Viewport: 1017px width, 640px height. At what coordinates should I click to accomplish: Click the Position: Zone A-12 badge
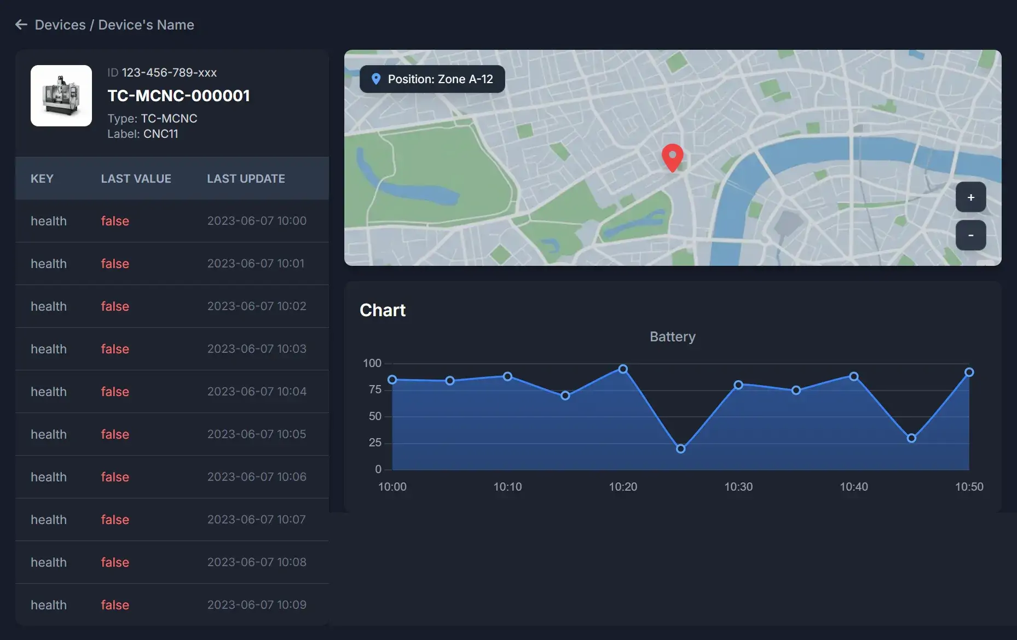click(432, 79)
